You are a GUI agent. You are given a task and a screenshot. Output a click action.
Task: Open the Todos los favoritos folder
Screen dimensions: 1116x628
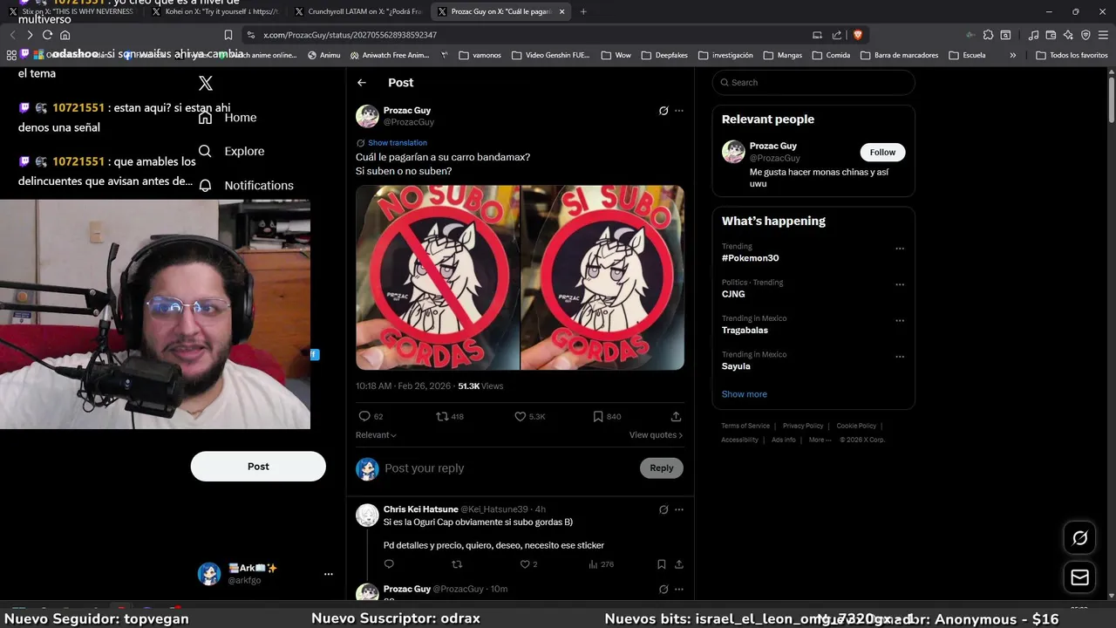point(1072,55)
